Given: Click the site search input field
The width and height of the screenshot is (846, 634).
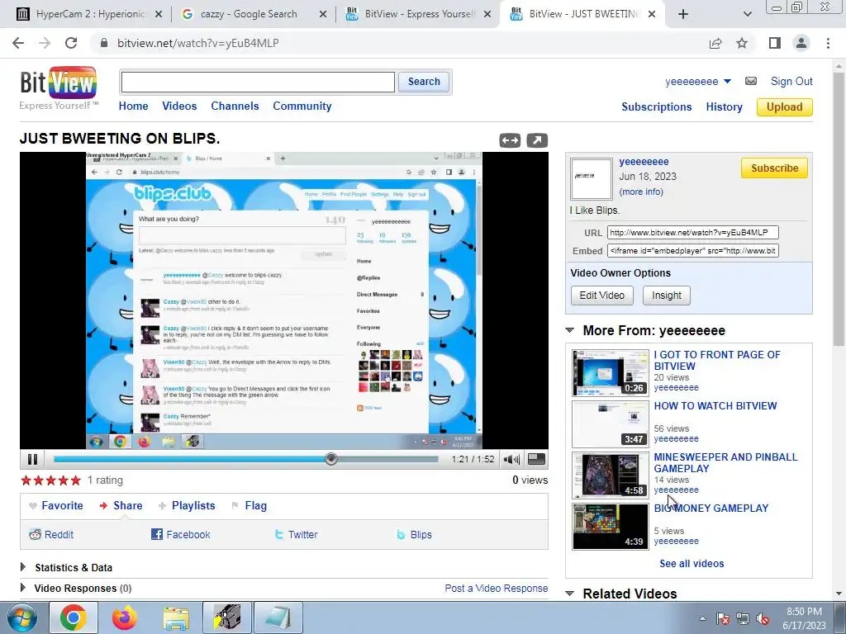Looking at the screenshot, I should click(258, 82).
